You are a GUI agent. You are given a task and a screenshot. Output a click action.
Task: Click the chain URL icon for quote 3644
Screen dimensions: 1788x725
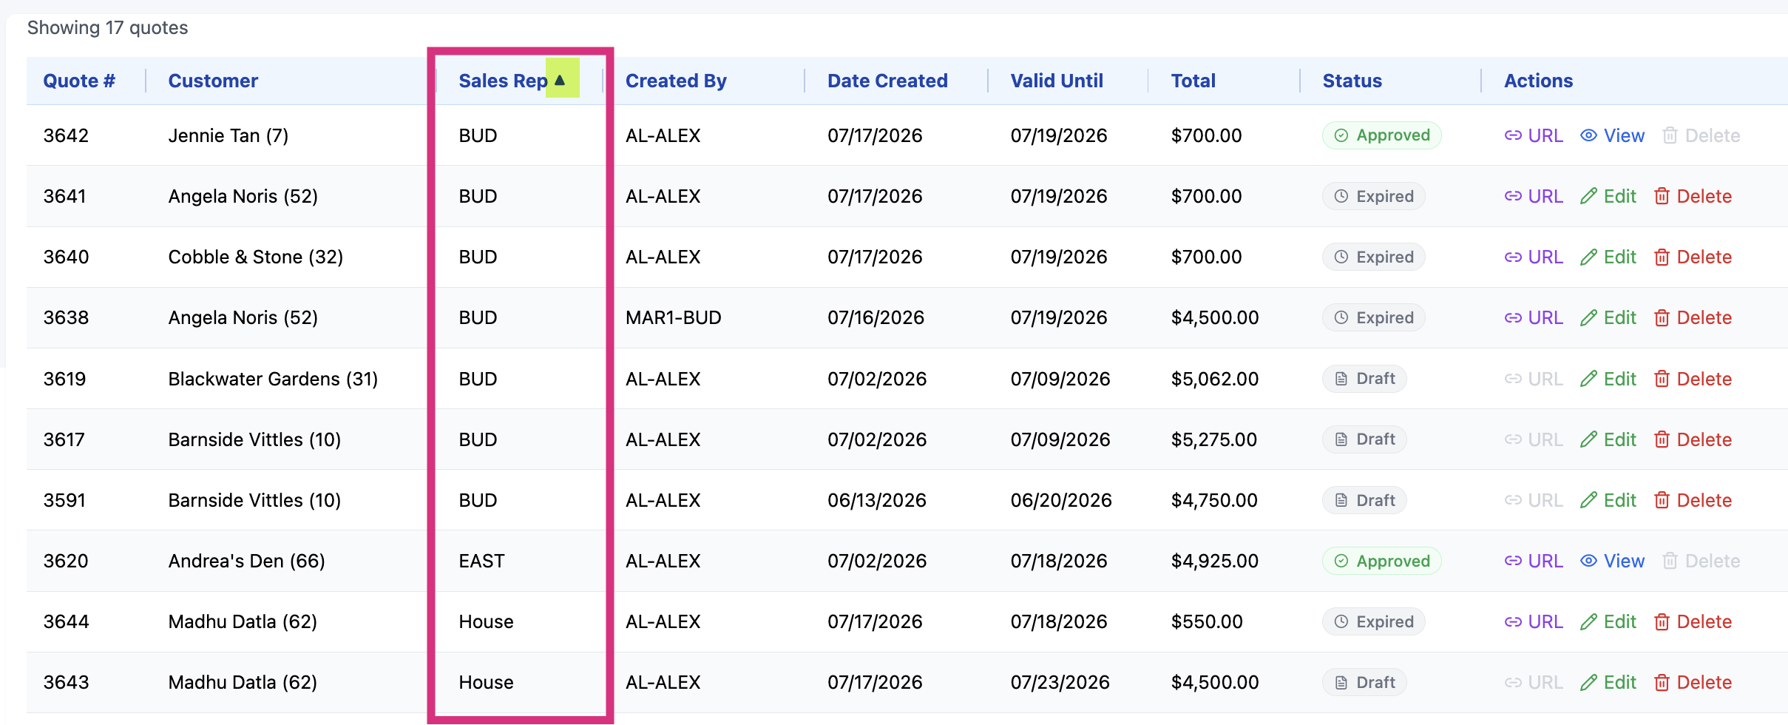1512,621
